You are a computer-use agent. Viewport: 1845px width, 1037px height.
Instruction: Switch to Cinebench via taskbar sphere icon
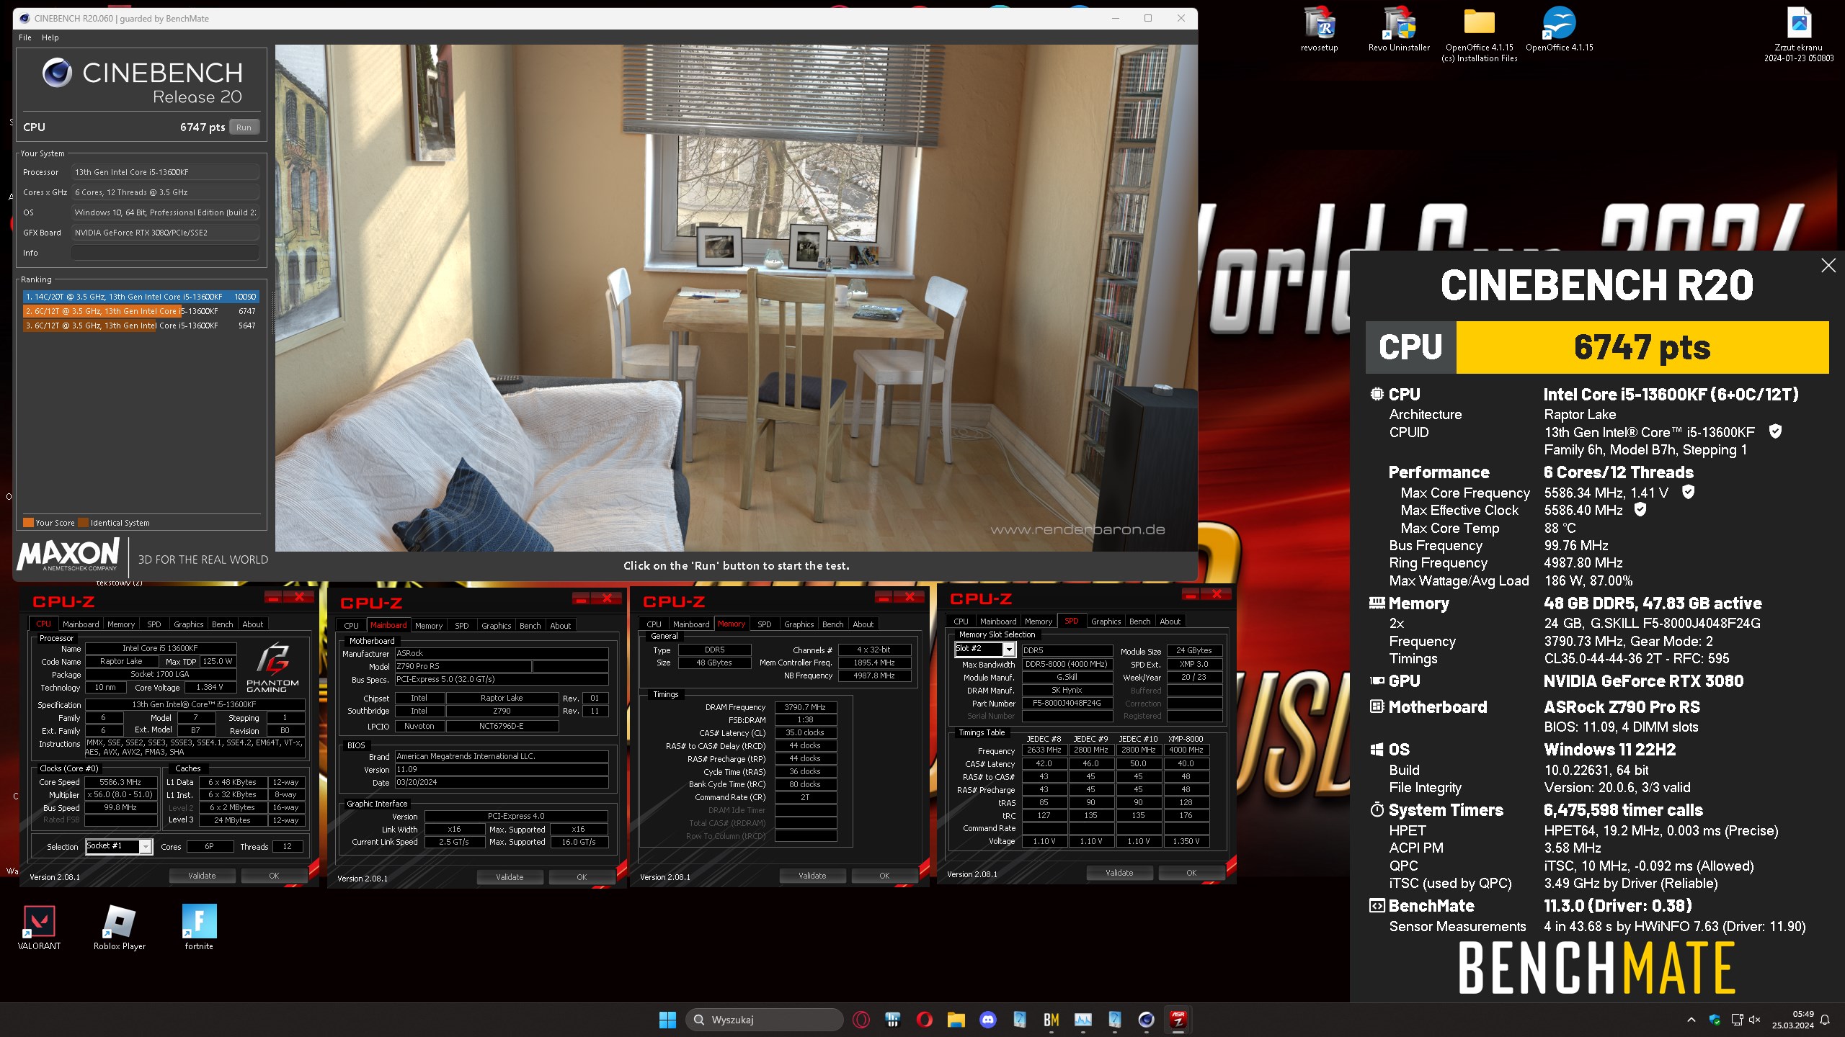[x=1146, y=1020]
